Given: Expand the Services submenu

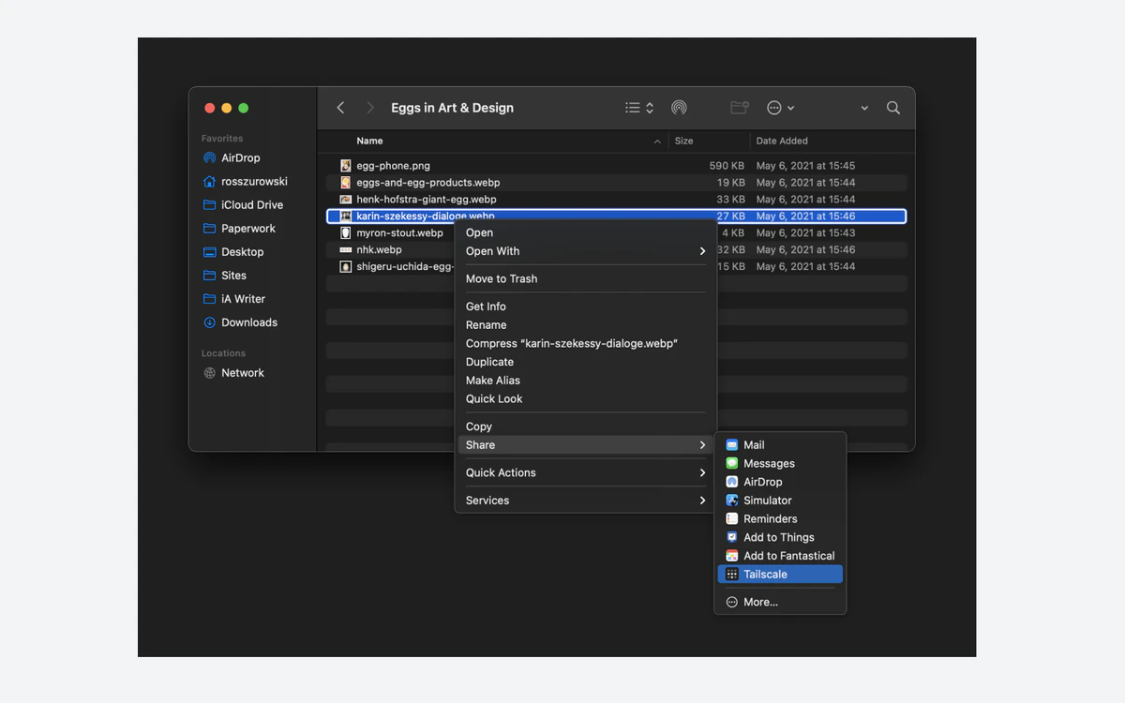Looking at the screenshot, I should pyautogui.click(x=586, y=501).
